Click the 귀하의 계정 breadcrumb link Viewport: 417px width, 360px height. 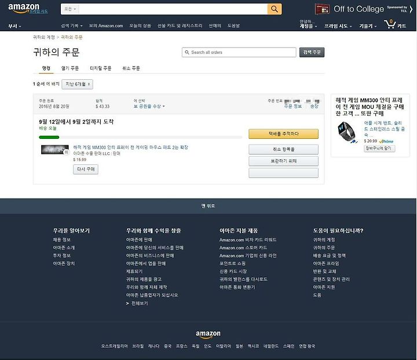(x=44, y=37)
